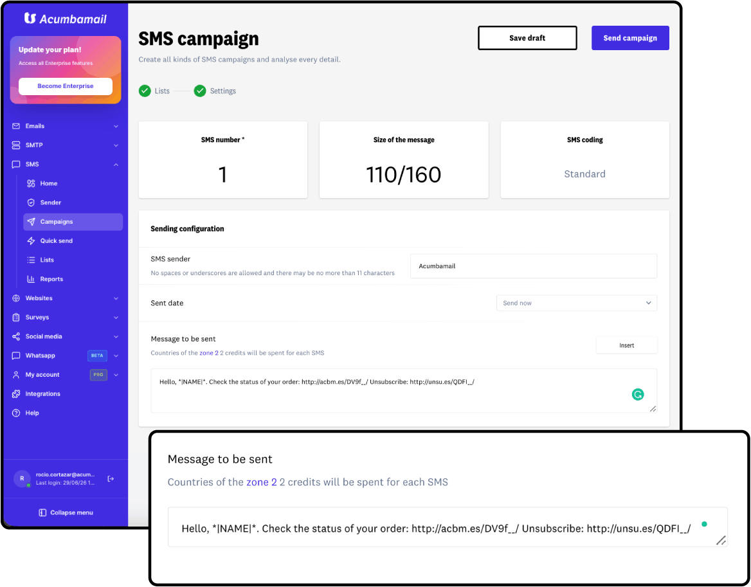Viewport: 751px width, 587px height.
Task: Click the Collapse menu button
Action: (66, 512)
